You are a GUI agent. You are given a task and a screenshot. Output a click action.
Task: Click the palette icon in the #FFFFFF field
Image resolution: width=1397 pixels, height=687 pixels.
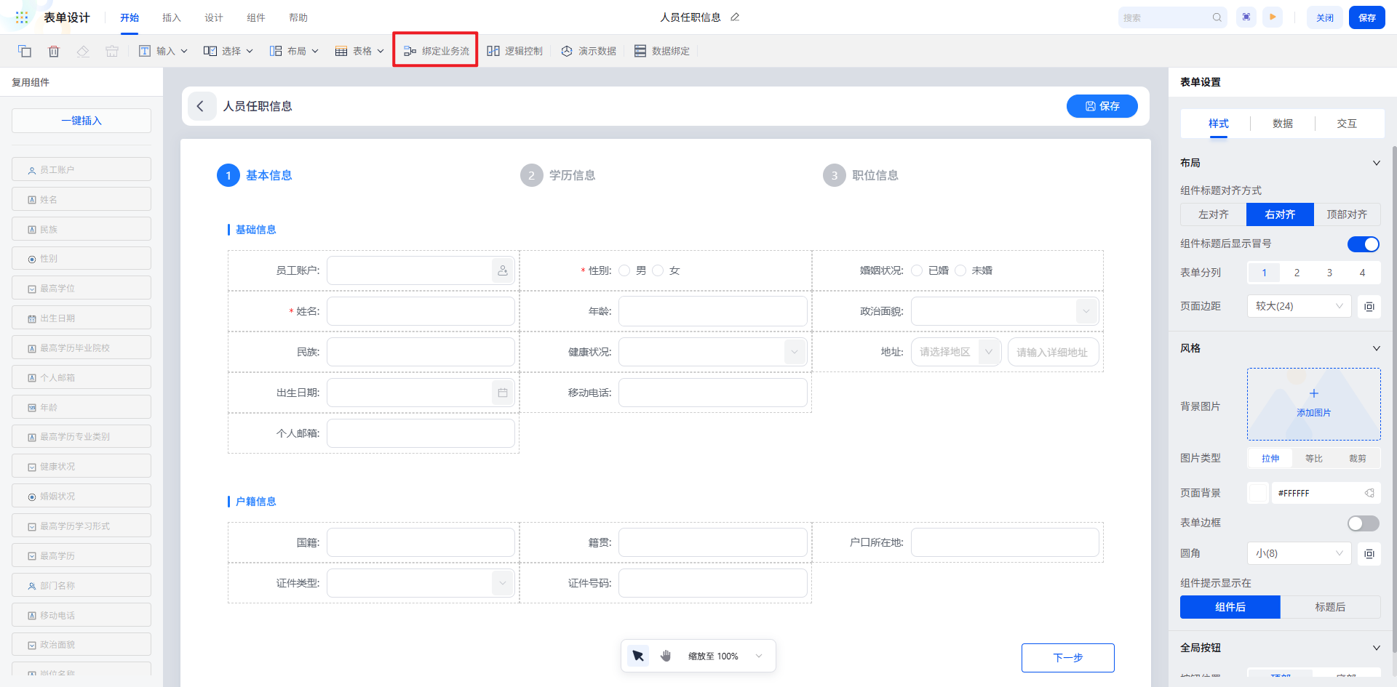point(1369,493)
